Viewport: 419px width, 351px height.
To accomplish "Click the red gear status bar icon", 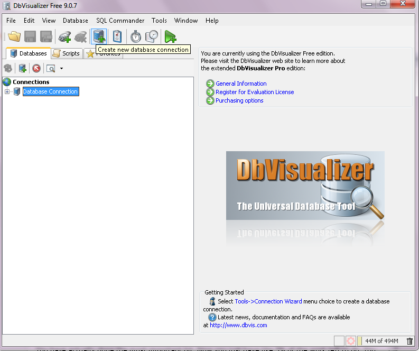I will 351,341.
